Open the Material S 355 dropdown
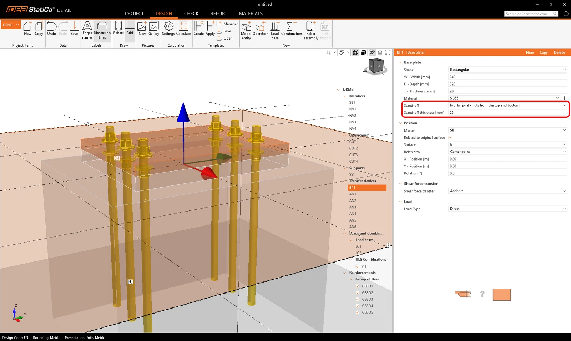The image size is (571, 341). tap(504, 98)
